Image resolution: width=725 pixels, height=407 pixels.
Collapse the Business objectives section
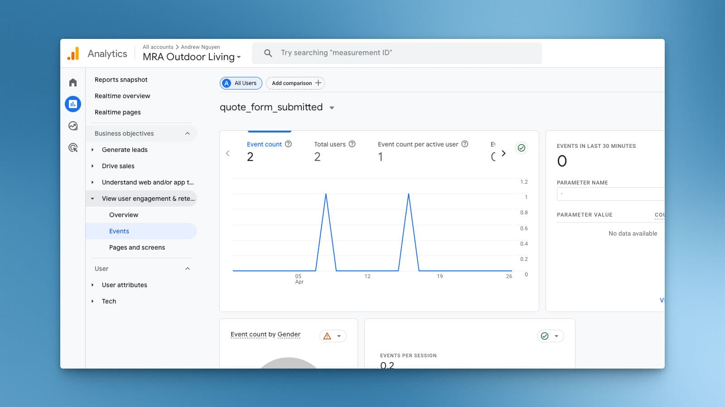tap(188, 133)
